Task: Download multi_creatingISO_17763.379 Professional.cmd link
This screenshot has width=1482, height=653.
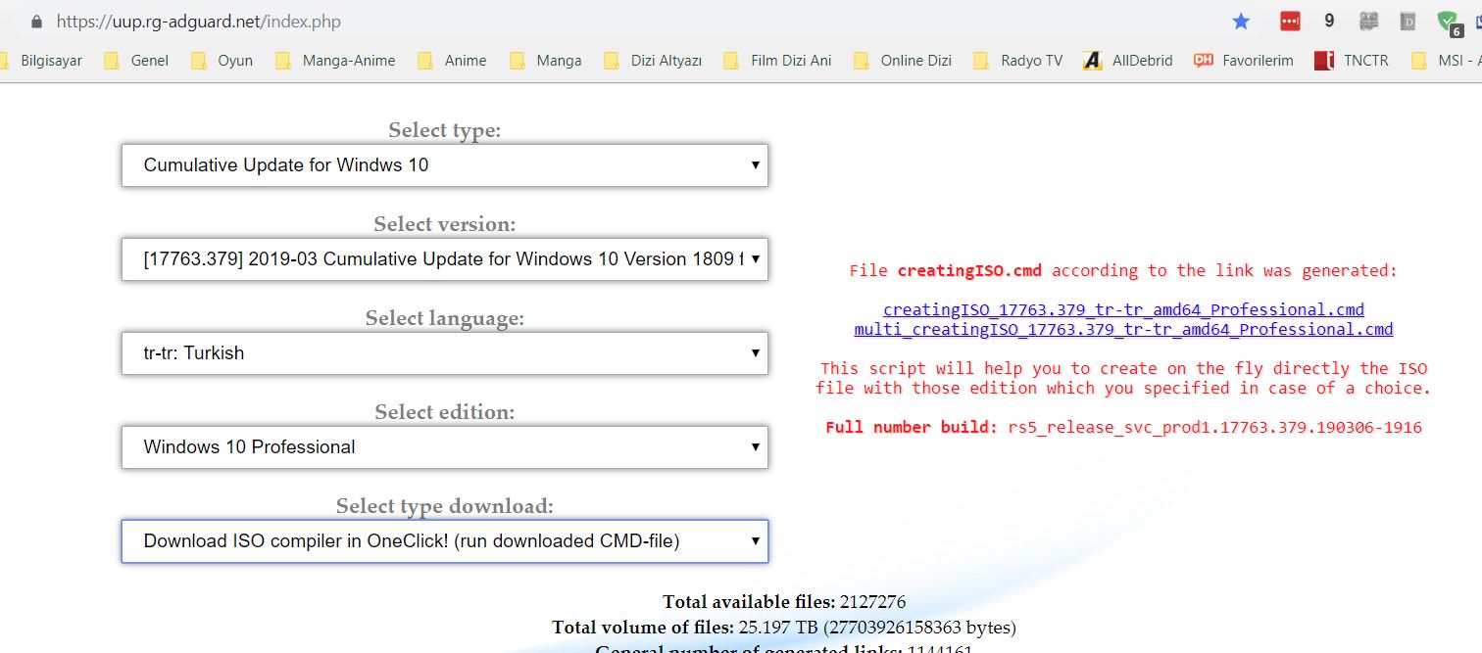Action: coord(1123,329)
